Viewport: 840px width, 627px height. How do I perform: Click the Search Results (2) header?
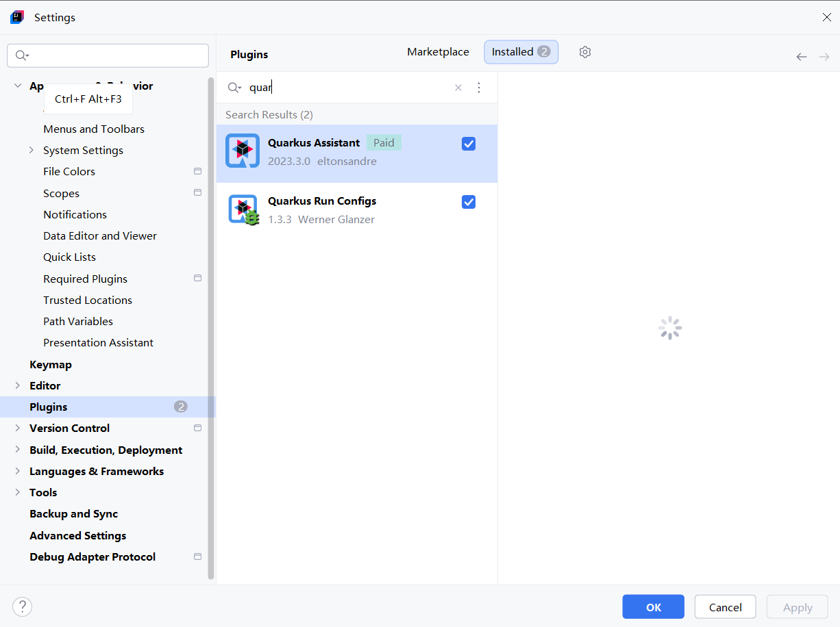pyautogui.click(x=269, y=114)
